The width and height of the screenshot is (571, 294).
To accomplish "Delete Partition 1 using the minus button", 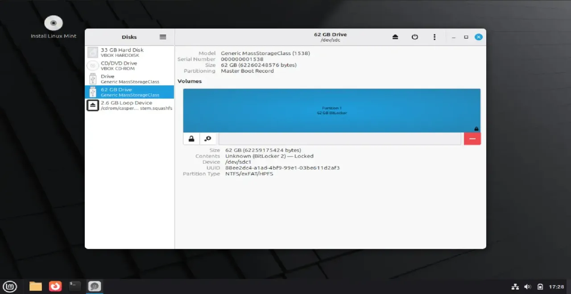I will pyautogui.click(x=472, y=138).
